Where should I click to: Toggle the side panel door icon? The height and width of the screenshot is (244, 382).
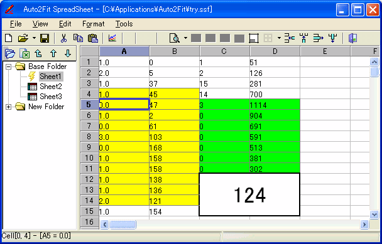352,38
